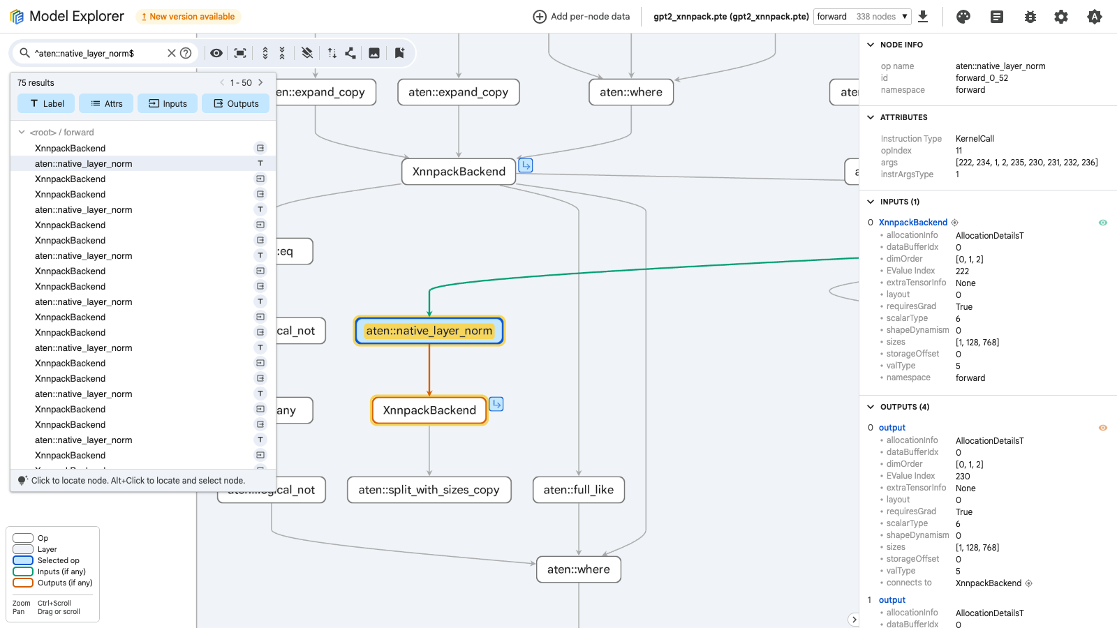Collapse the NODE INFO section
Image resolution: width=1117 pixels, height=628 pixels.
(x=871, y=45)
